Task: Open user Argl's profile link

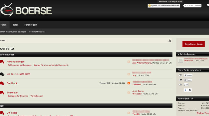Action: click(134, 75)
